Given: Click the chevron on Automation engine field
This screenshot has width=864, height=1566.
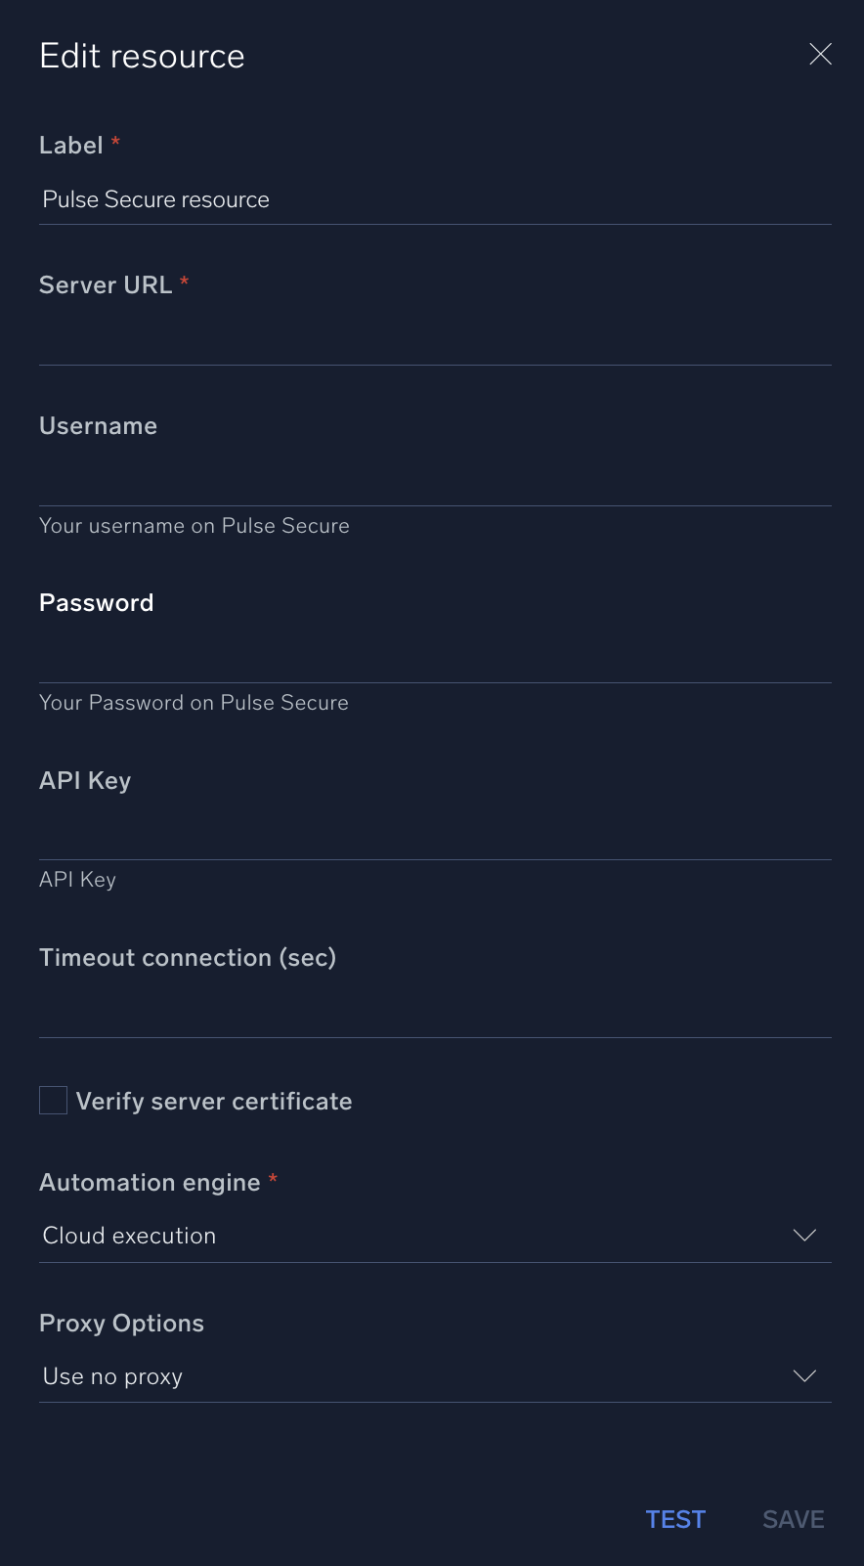Looking at the screenshot, I should pyautogui.click(x=804, y=1235).
